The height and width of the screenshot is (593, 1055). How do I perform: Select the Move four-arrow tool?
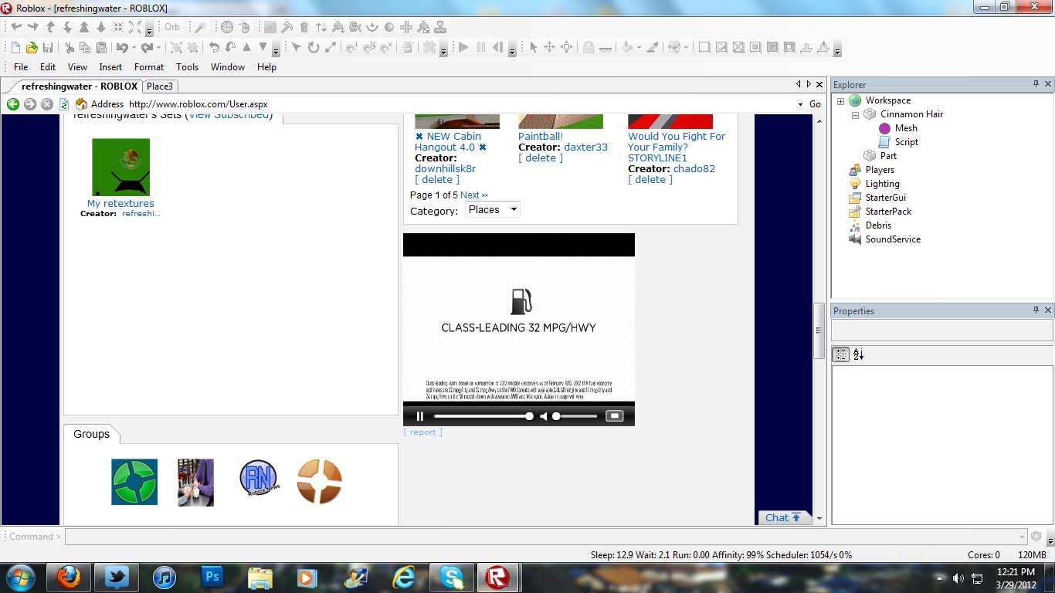pos(549,48)
